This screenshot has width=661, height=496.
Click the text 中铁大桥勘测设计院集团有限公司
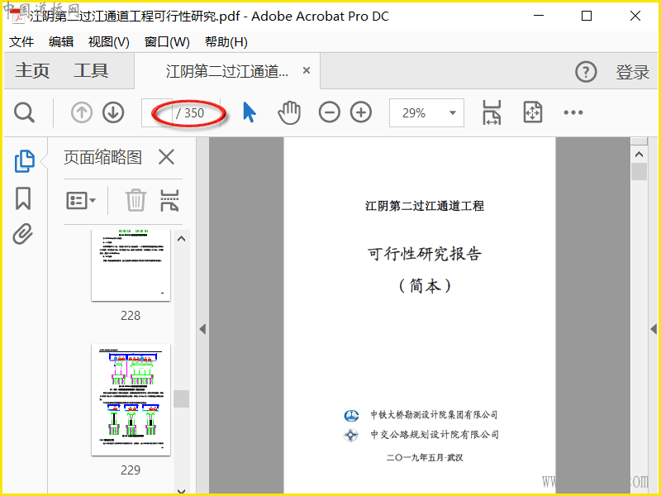[x=435, y=415]
